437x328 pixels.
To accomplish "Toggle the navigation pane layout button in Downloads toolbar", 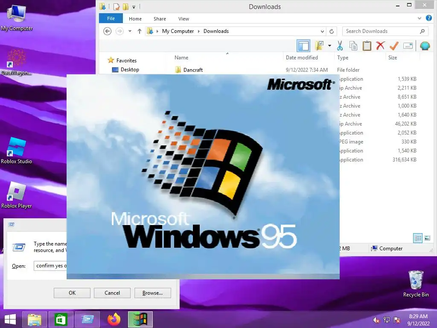I will (x=303, y=46).
